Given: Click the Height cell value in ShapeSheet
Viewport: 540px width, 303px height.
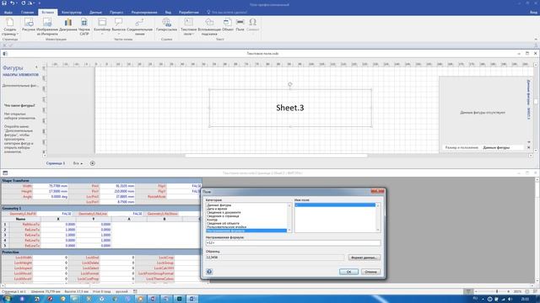Looking at the screenshot, I should tap(51, 191).
